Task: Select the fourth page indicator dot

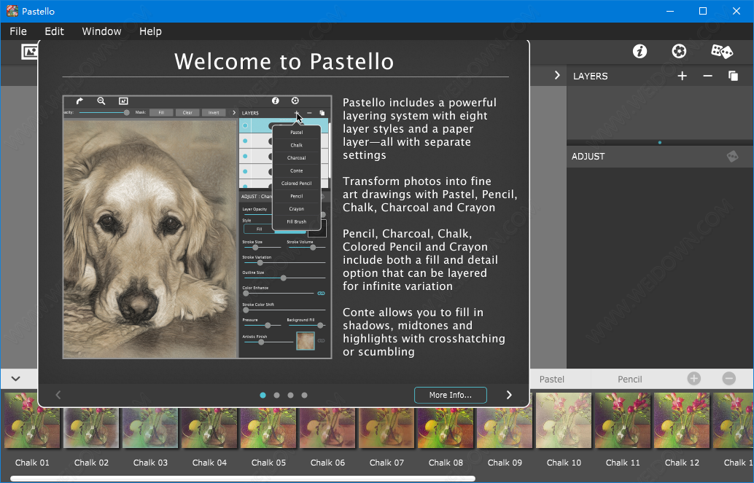Action: [x=304, y=395]
